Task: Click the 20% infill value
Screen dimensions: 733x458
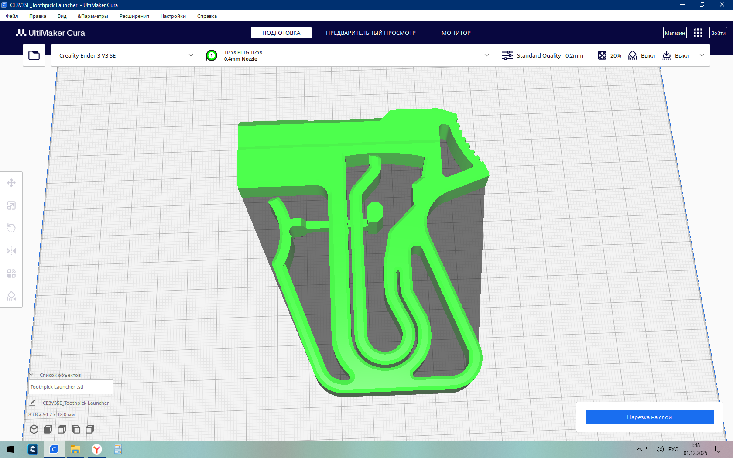Action: pos(616,55)
